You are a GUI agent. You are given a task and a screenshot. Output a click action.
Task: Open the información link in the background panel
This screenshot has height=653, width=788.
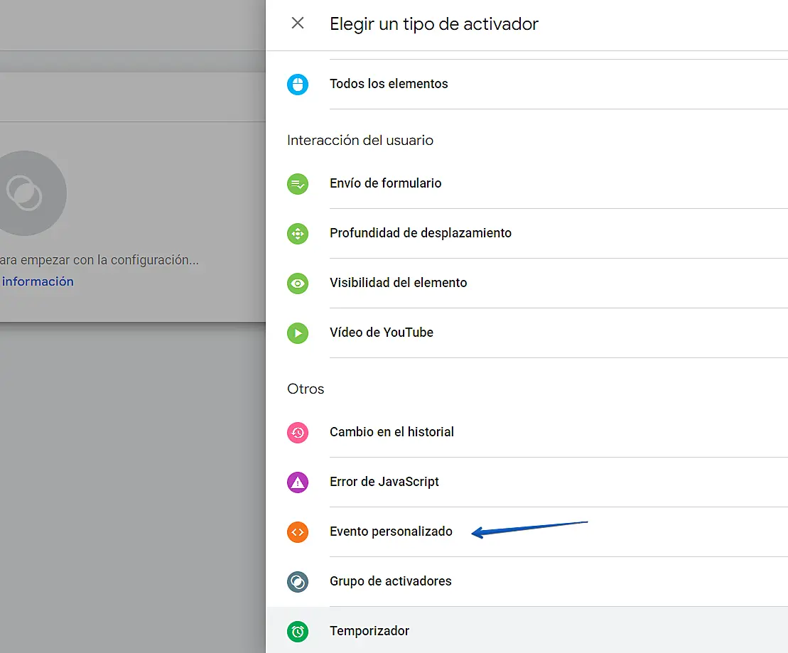38,281
